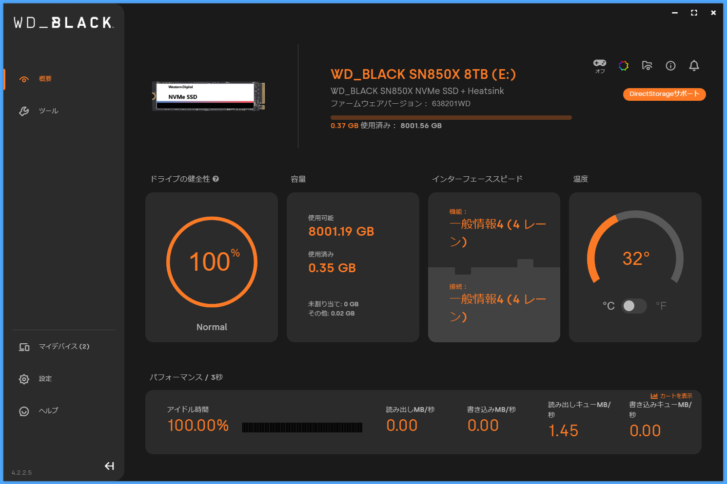Click the 0.35 GB used value
The height and width of the screenshot is (484, 727).
[332, 268]
